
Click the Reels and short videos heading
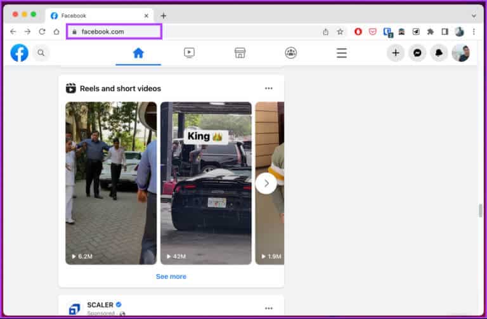pyautogui.click(x=120, y=89)
